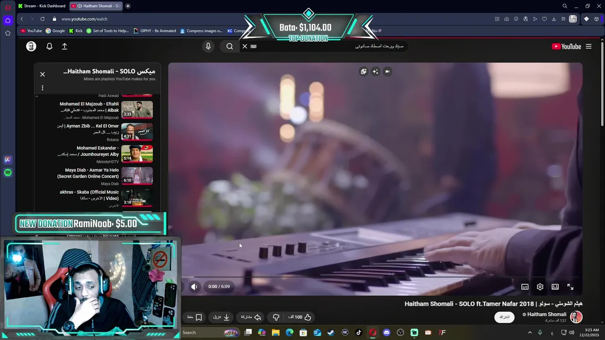The width and height of the screenshot is (605, 340).
Task: Switch player to theater mode
Action: tap(555, 287)
